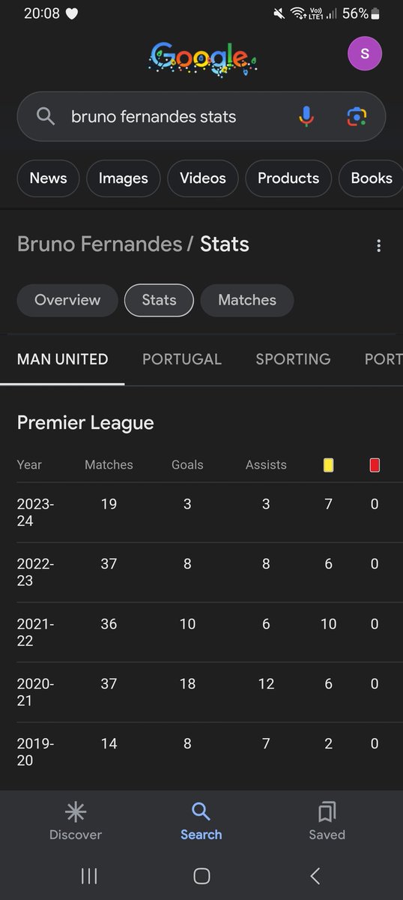403x900 pixels.
Task: Open the Discover tab icon
Action: click(x=76, y=811)
